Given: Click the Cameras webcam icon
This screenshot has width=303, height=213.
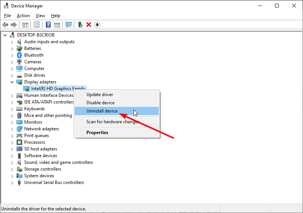Looking at the screenshot, I should pos(19,62).
